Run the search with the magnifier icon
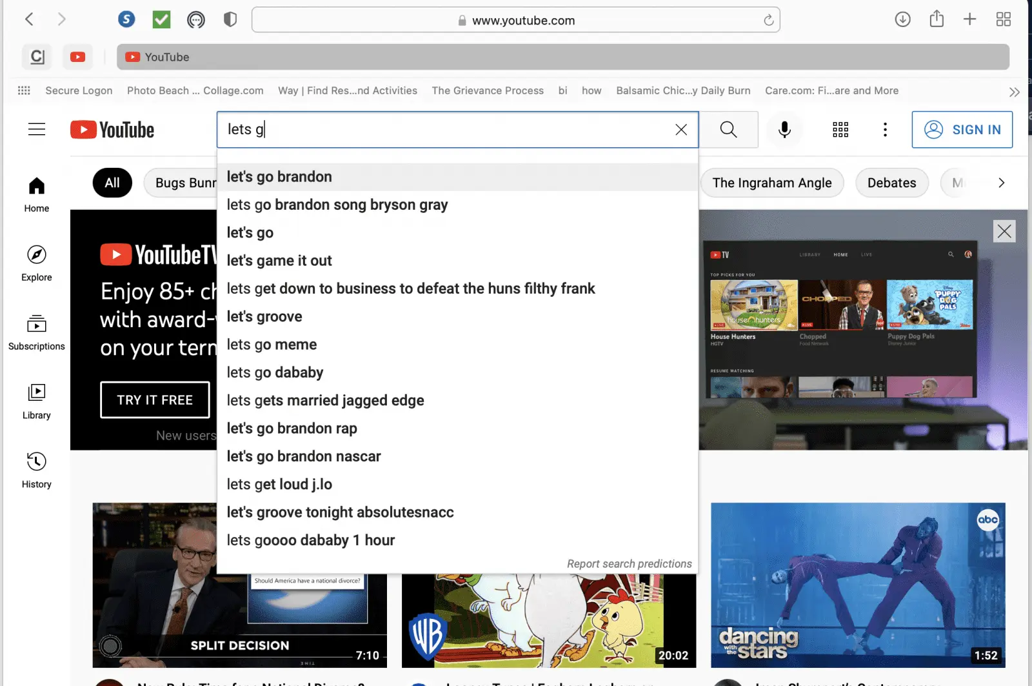The width and height of the screenshot is (1032, 686). [728, 130]
